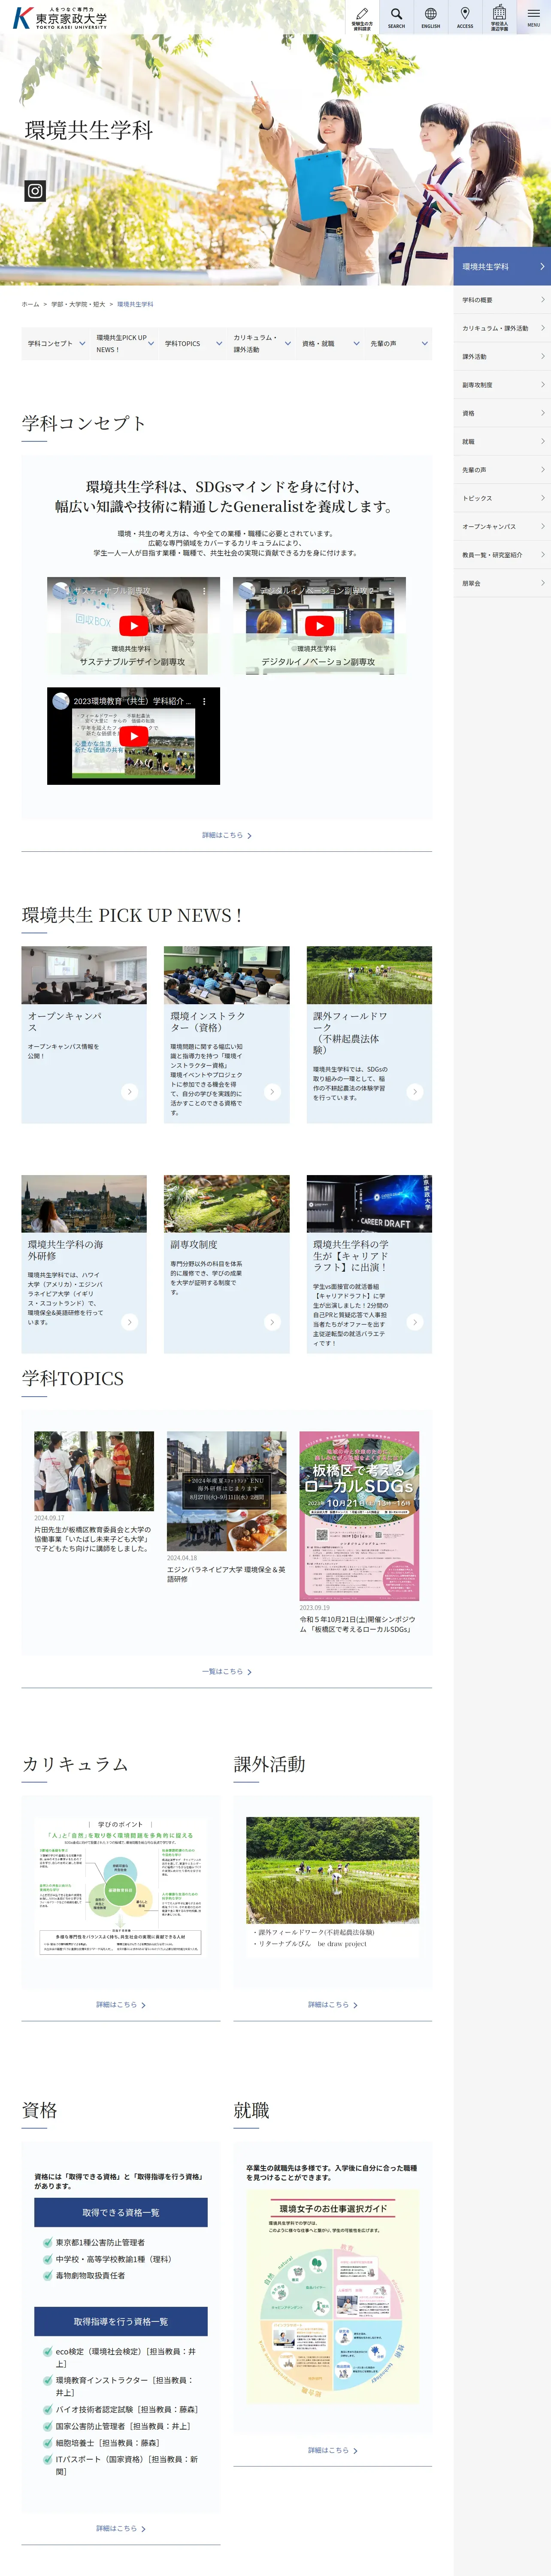
Task: Click 詳細はこちら under the 課外活動 photo
Action: 332,2004
